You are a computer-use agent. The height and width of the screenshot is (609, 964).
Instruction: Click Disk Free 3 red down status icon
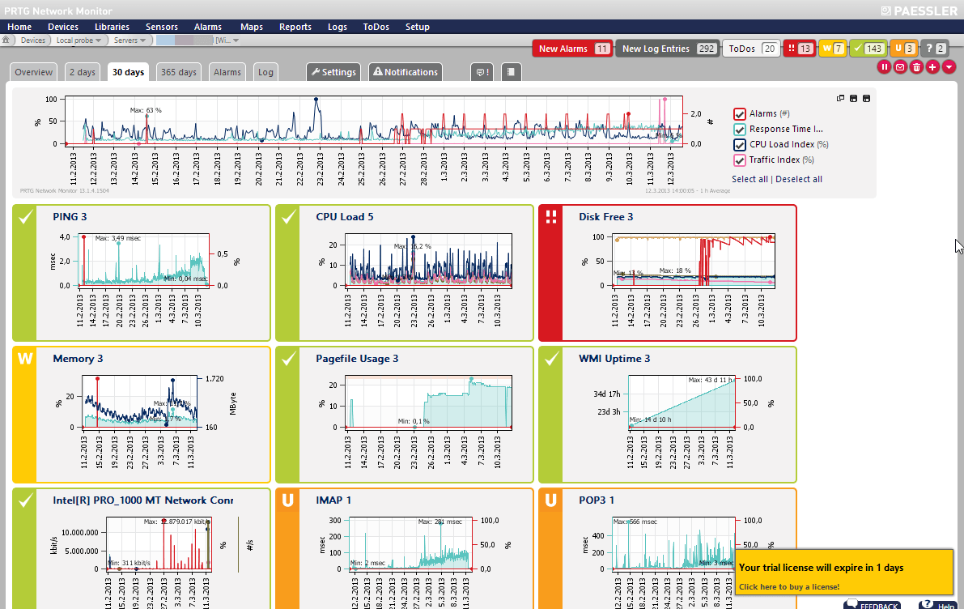[551, 217]
